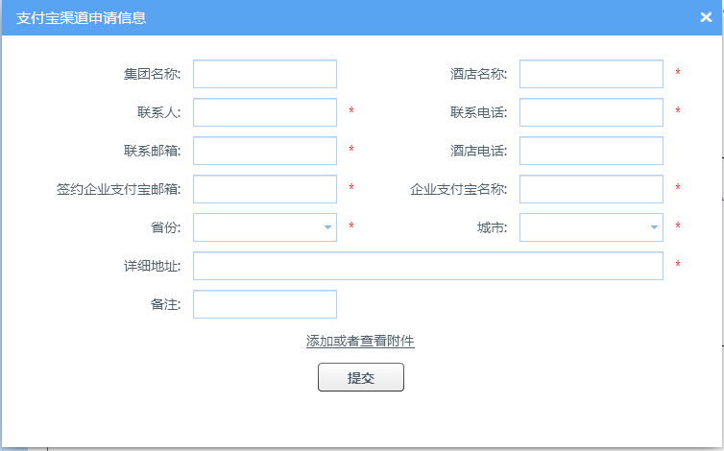
Task: Click into the 联系电话 field
Action: pos(591,112)
